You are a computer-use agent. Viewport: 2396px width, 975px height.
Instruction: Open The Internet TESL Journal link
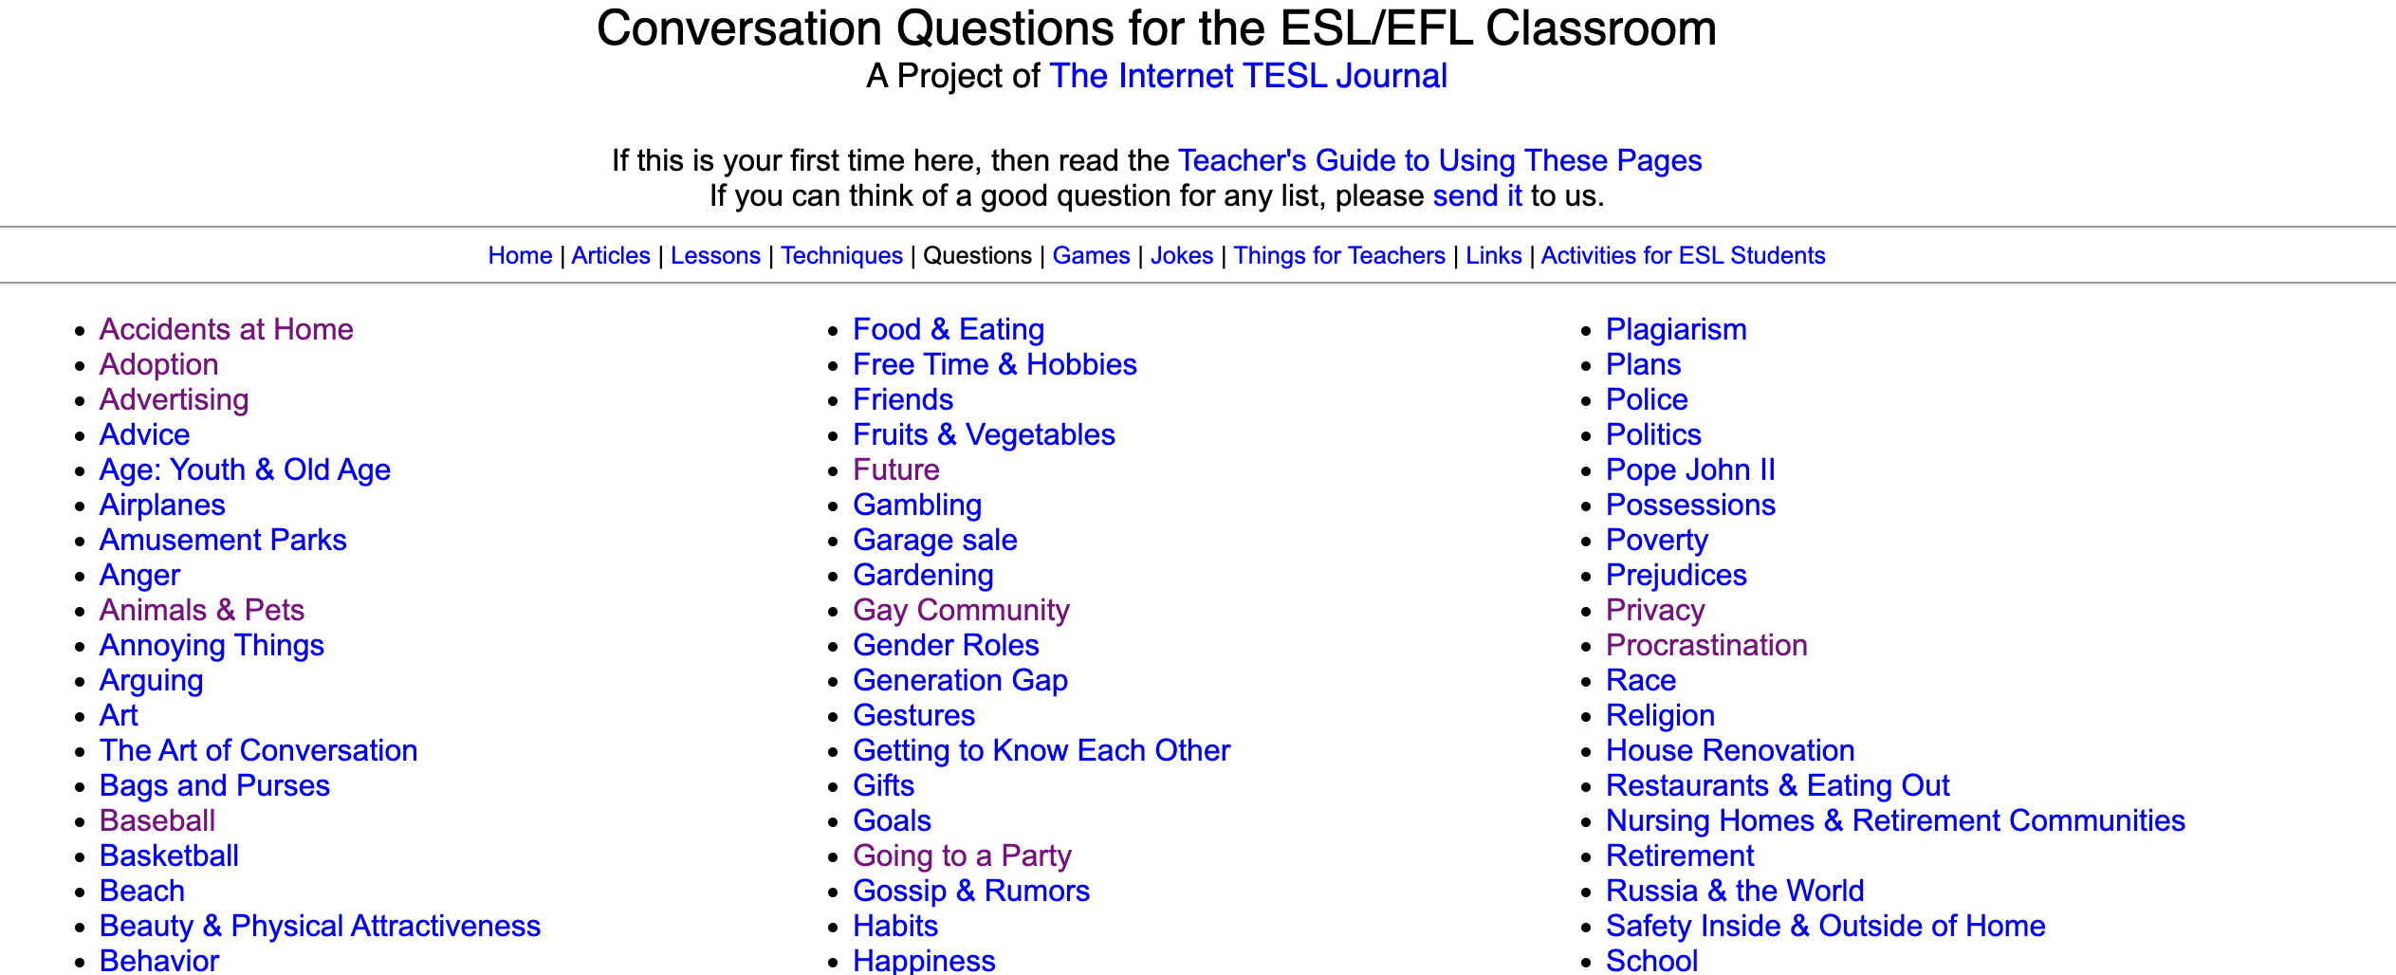[x=1248, y=76]
